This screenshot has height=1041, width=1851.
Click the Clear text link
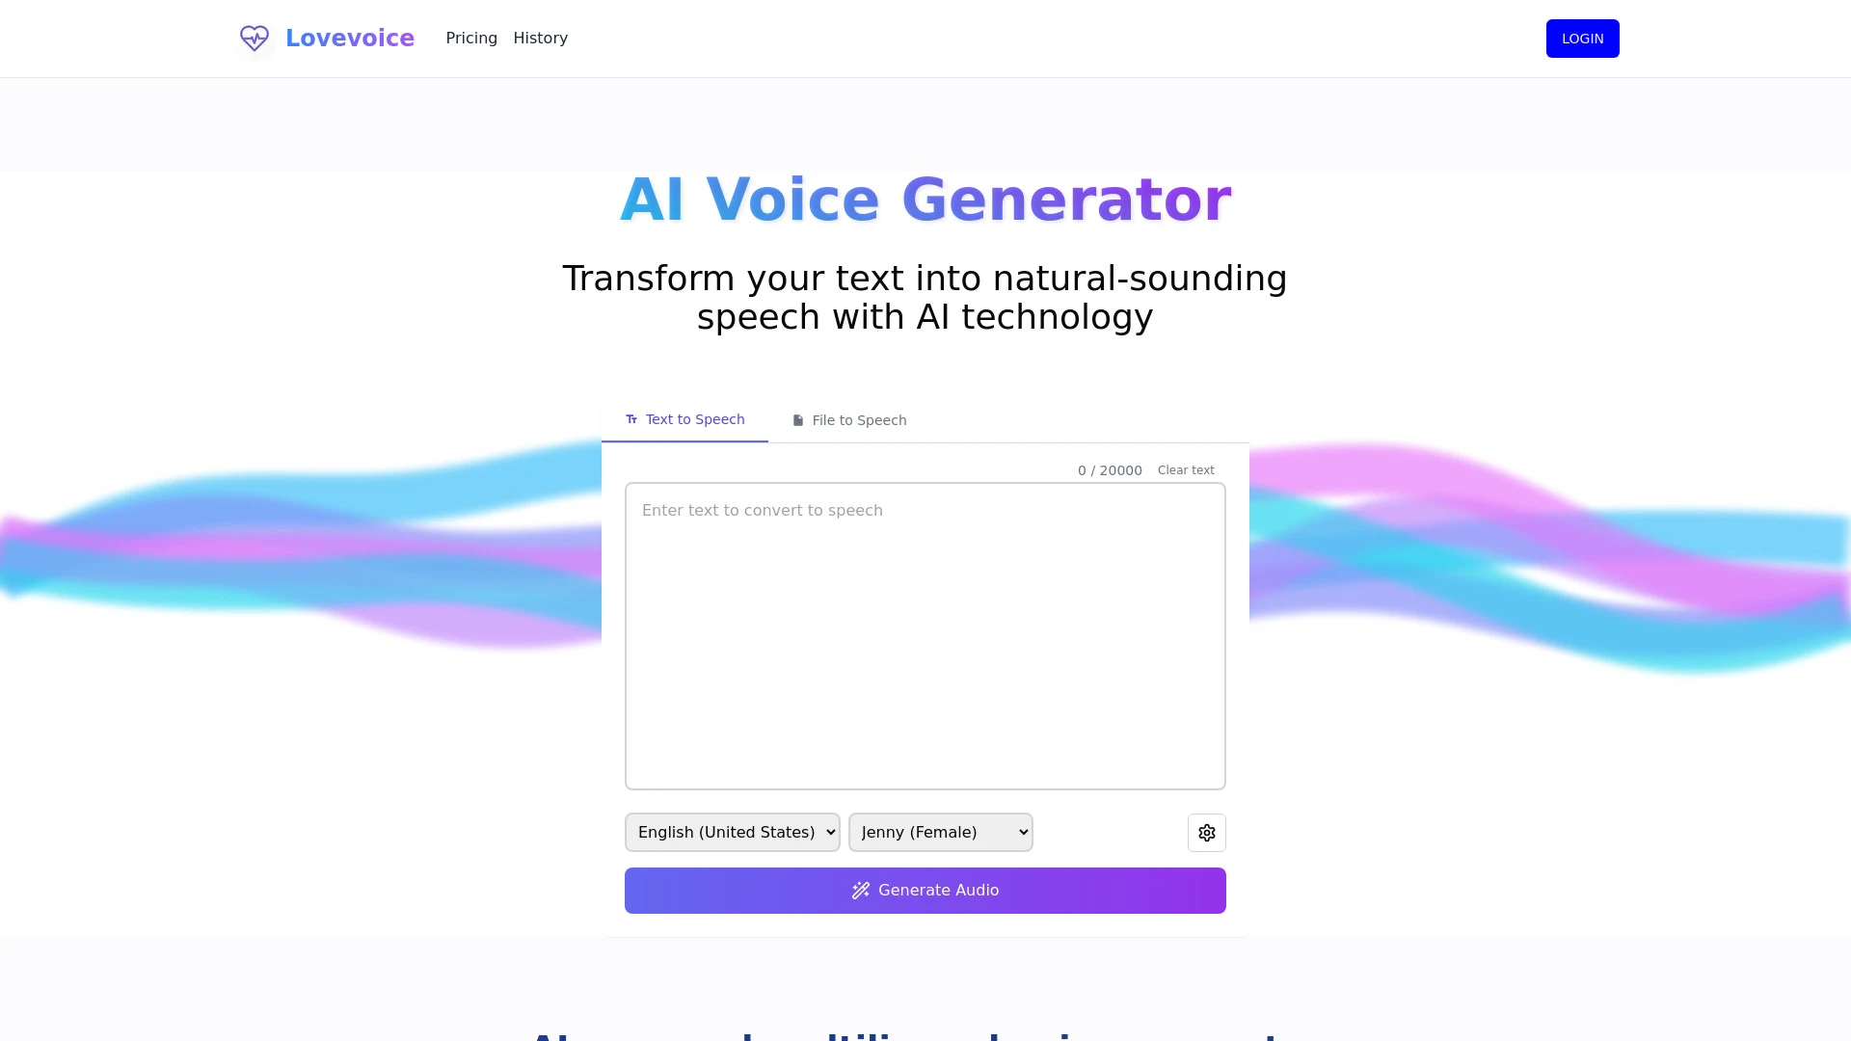click(x=1185, y=469)
